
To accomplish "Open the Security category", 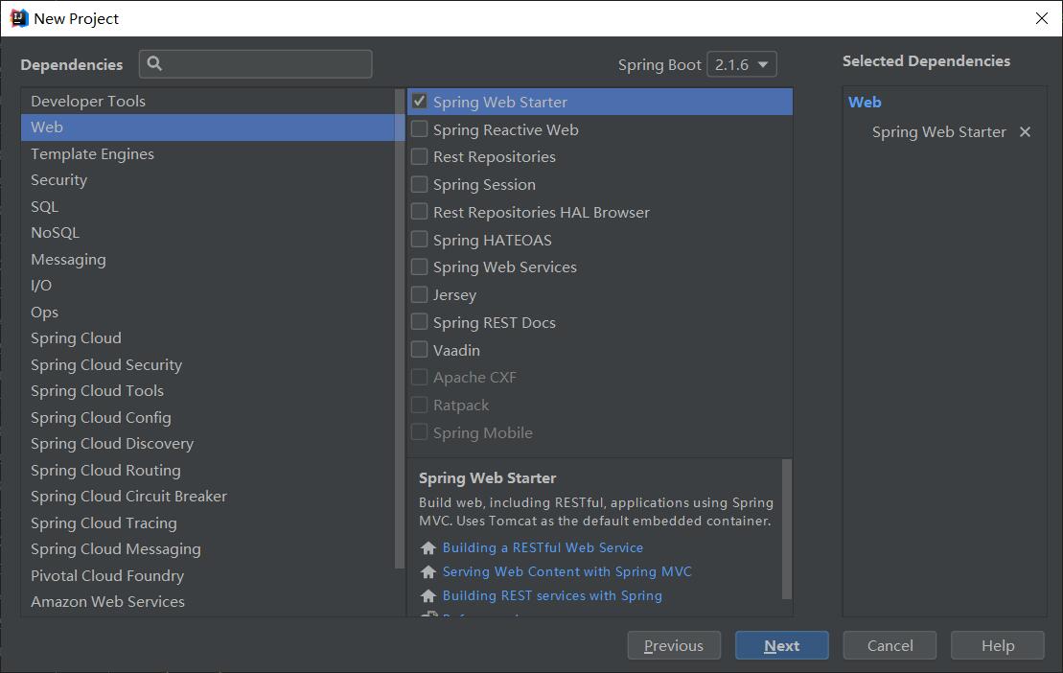I will pyautogui.click(x=207, y=180).
